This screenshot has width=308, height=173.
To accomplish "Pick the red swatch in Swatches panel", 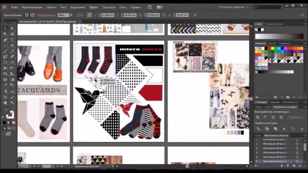I will 269,48.
